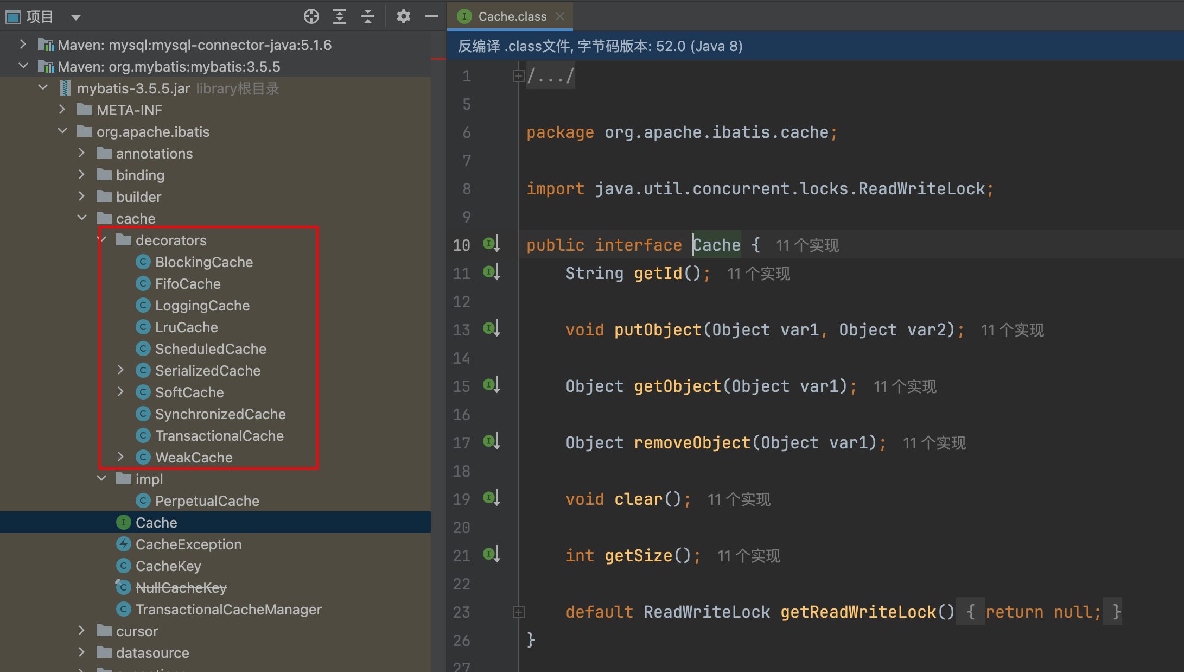Click the mybatis-3.5.5.jar archive icon

coord(65,88)
